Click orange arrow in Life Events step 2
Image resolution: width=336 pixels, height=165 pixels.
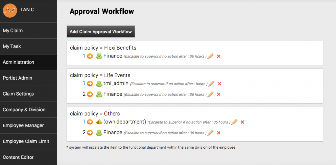coord(90,94)
